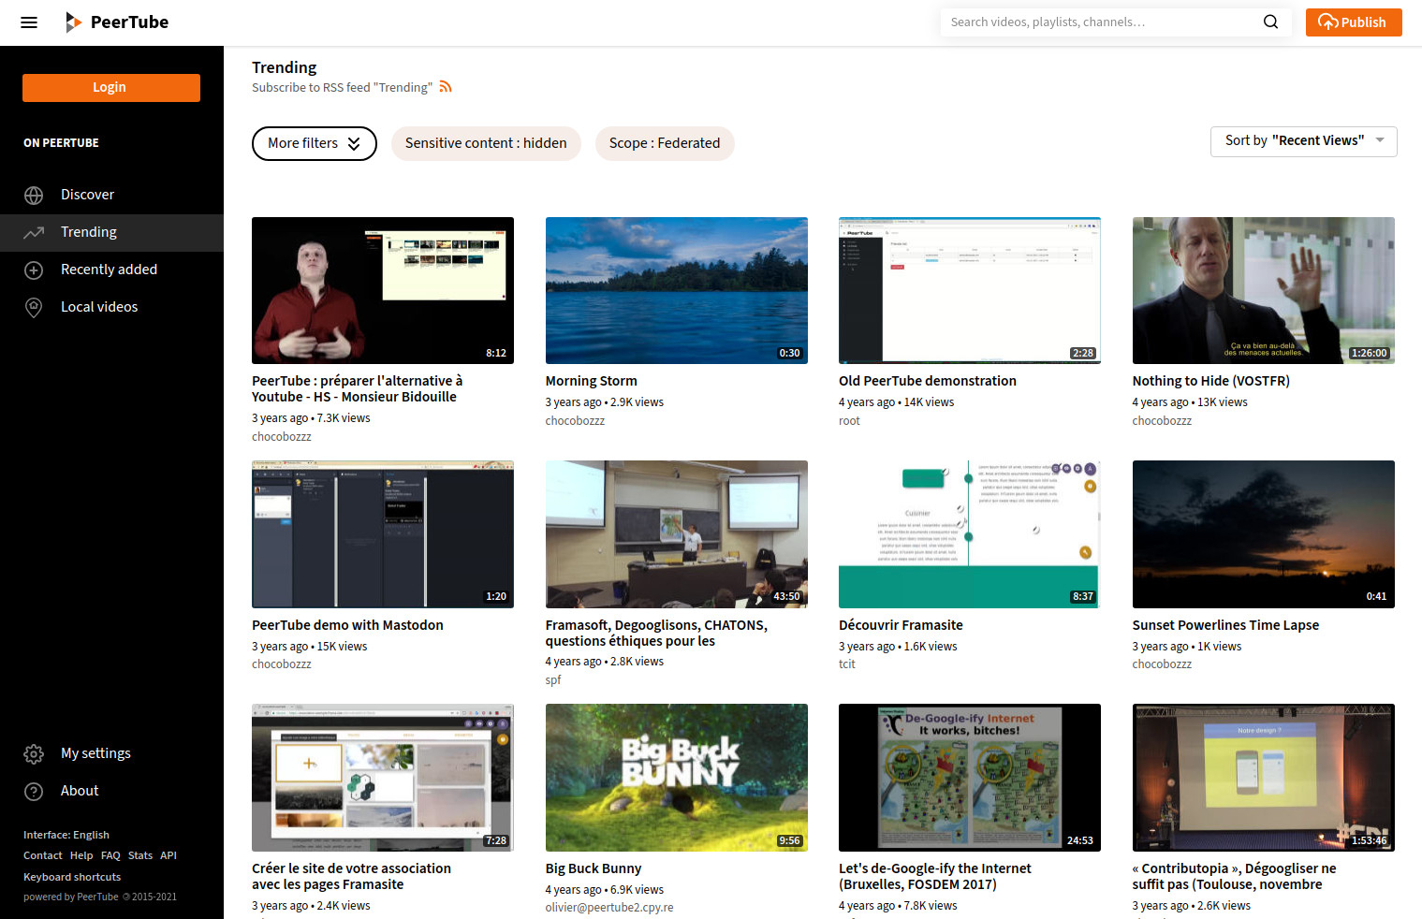Open the hamburger navigation menu
Viewport: 1422px width, 919px height.
tap(28, 22)
